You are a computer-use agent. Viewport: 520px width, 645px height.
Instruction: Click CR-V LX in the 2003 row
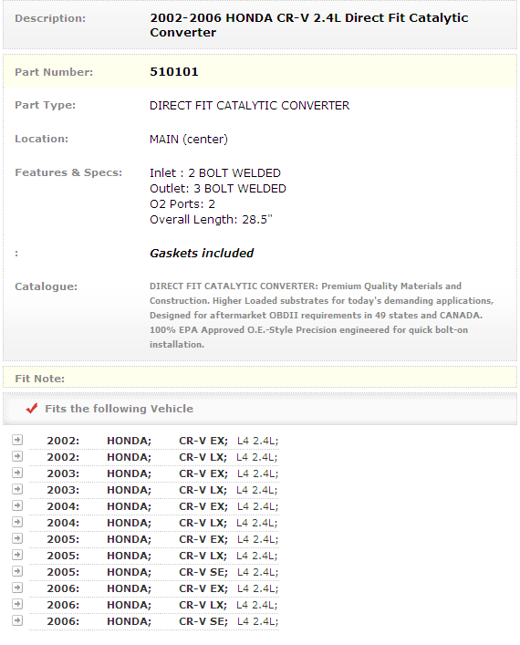click(x=203, y=490)
